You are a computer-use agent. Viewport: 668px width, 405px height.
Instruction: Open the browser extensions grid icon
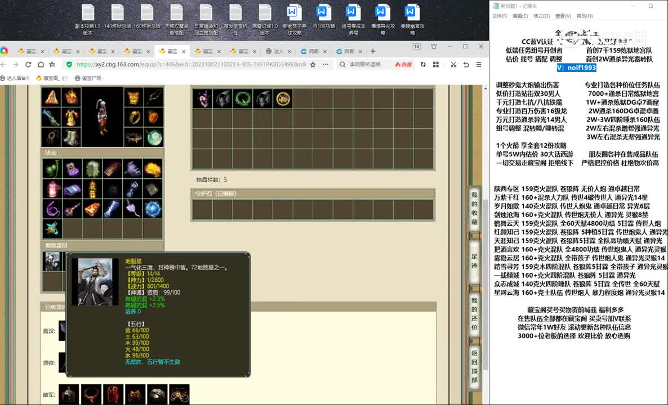[x=436, y=64]
